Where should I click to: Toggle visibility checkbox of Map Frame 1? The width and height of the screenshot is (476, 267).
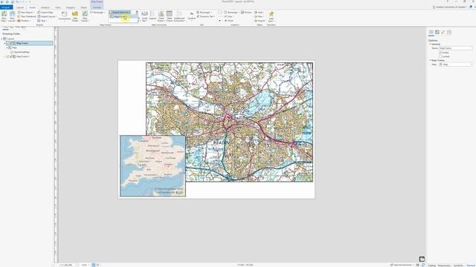(x=7, y=56)
